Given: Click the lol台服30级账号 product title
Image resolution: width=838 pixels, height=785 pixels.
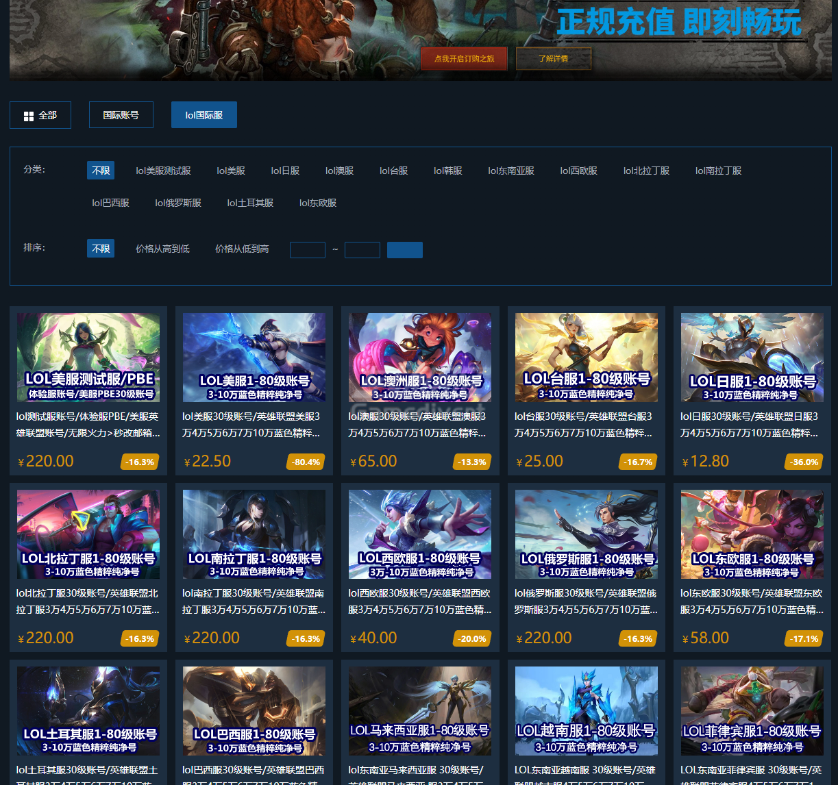Looking at the screenshot, I should (x=587, y=425).
